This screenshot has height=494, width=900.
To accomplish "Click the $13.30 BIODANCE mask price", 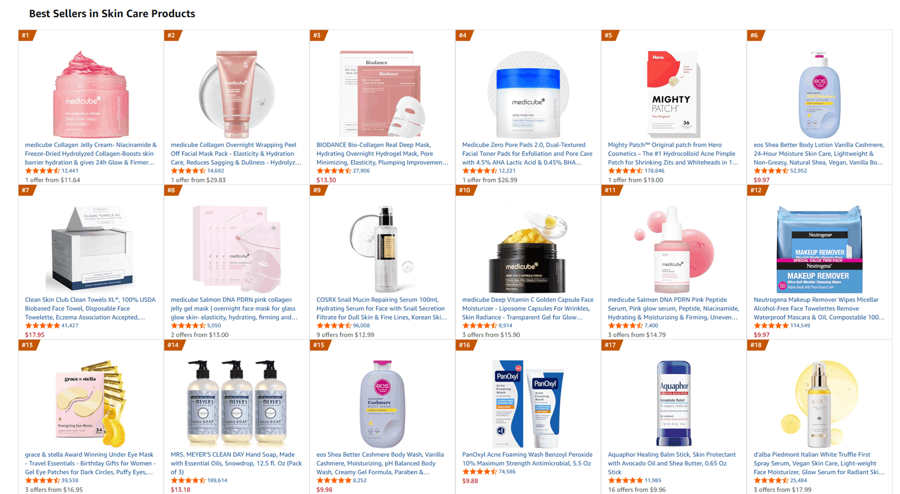I will [x=326, y=180].
